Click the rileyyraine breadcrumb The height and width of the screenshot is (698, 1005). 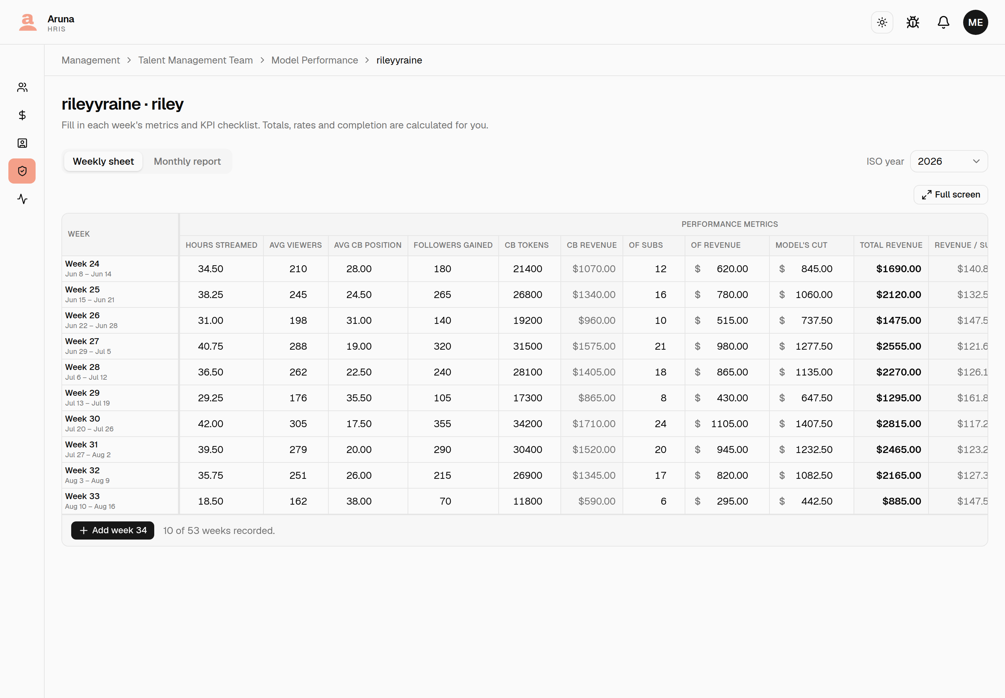point(399,60)
